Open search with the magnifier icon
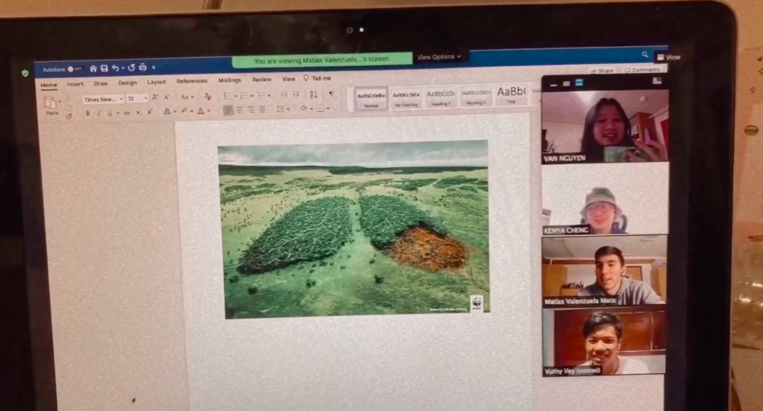The width and height of the screenshot is (763, 411). coord(645,54)
